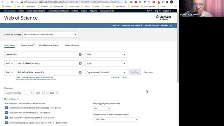Open the Help menu
This screenshot has width=224, height=126.
click(157, 11)
